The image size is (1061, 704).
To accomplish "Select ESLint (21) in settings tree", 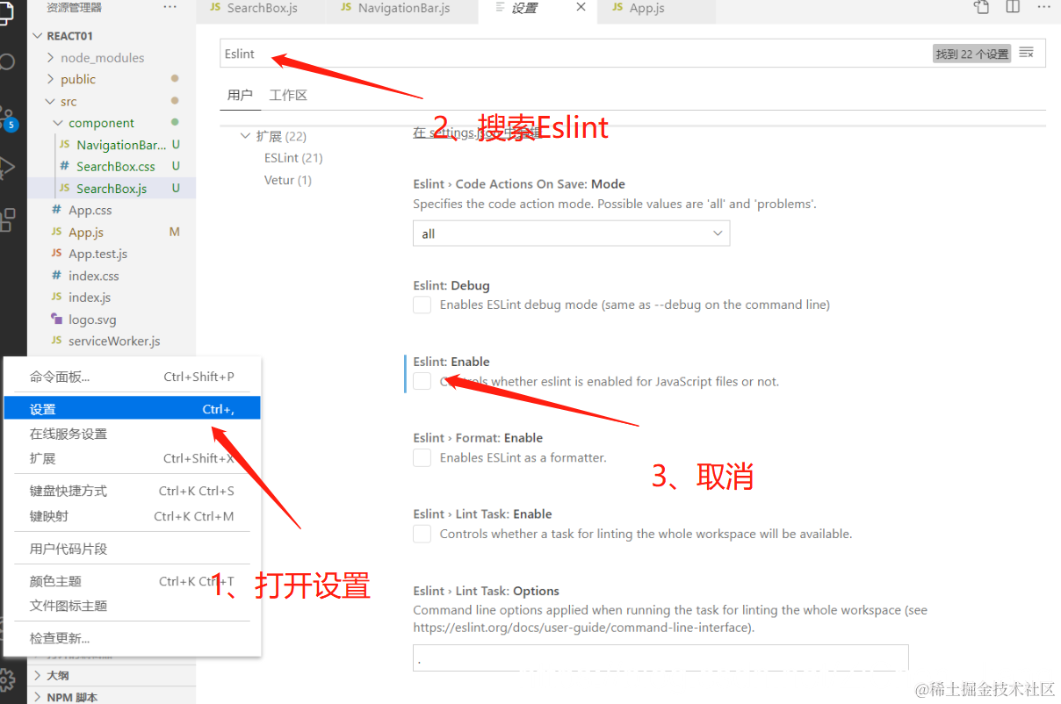I will [293, 158].
